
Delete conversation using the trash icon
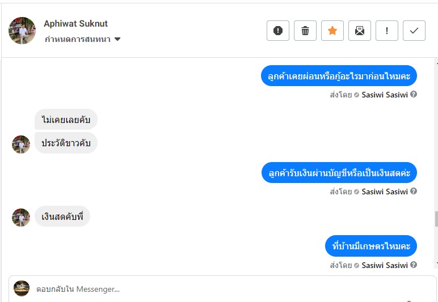(305, 31)
